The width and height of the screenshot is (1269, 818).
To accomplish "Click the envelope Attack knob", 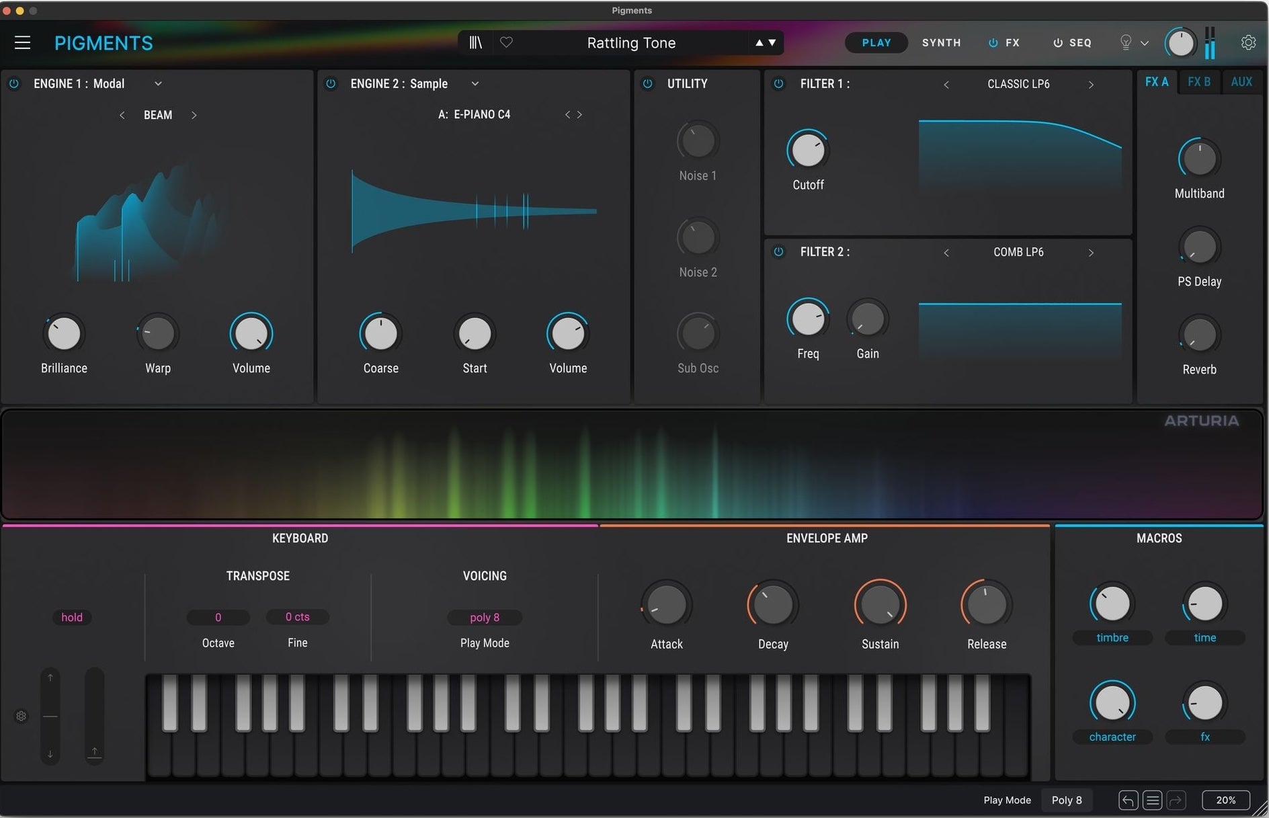I will pos(666,604).
